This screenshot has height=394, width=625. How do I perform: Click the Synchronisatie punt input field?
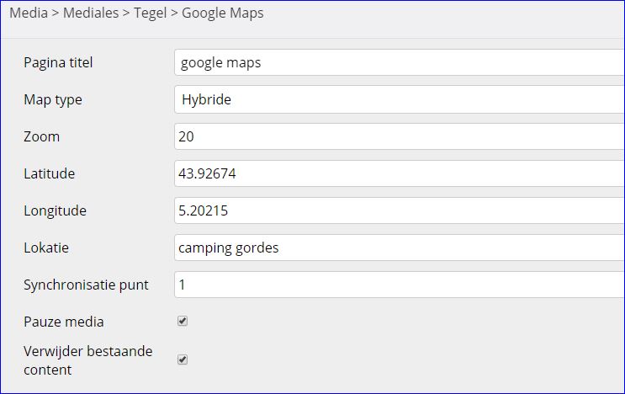click(x=400, y=285)
